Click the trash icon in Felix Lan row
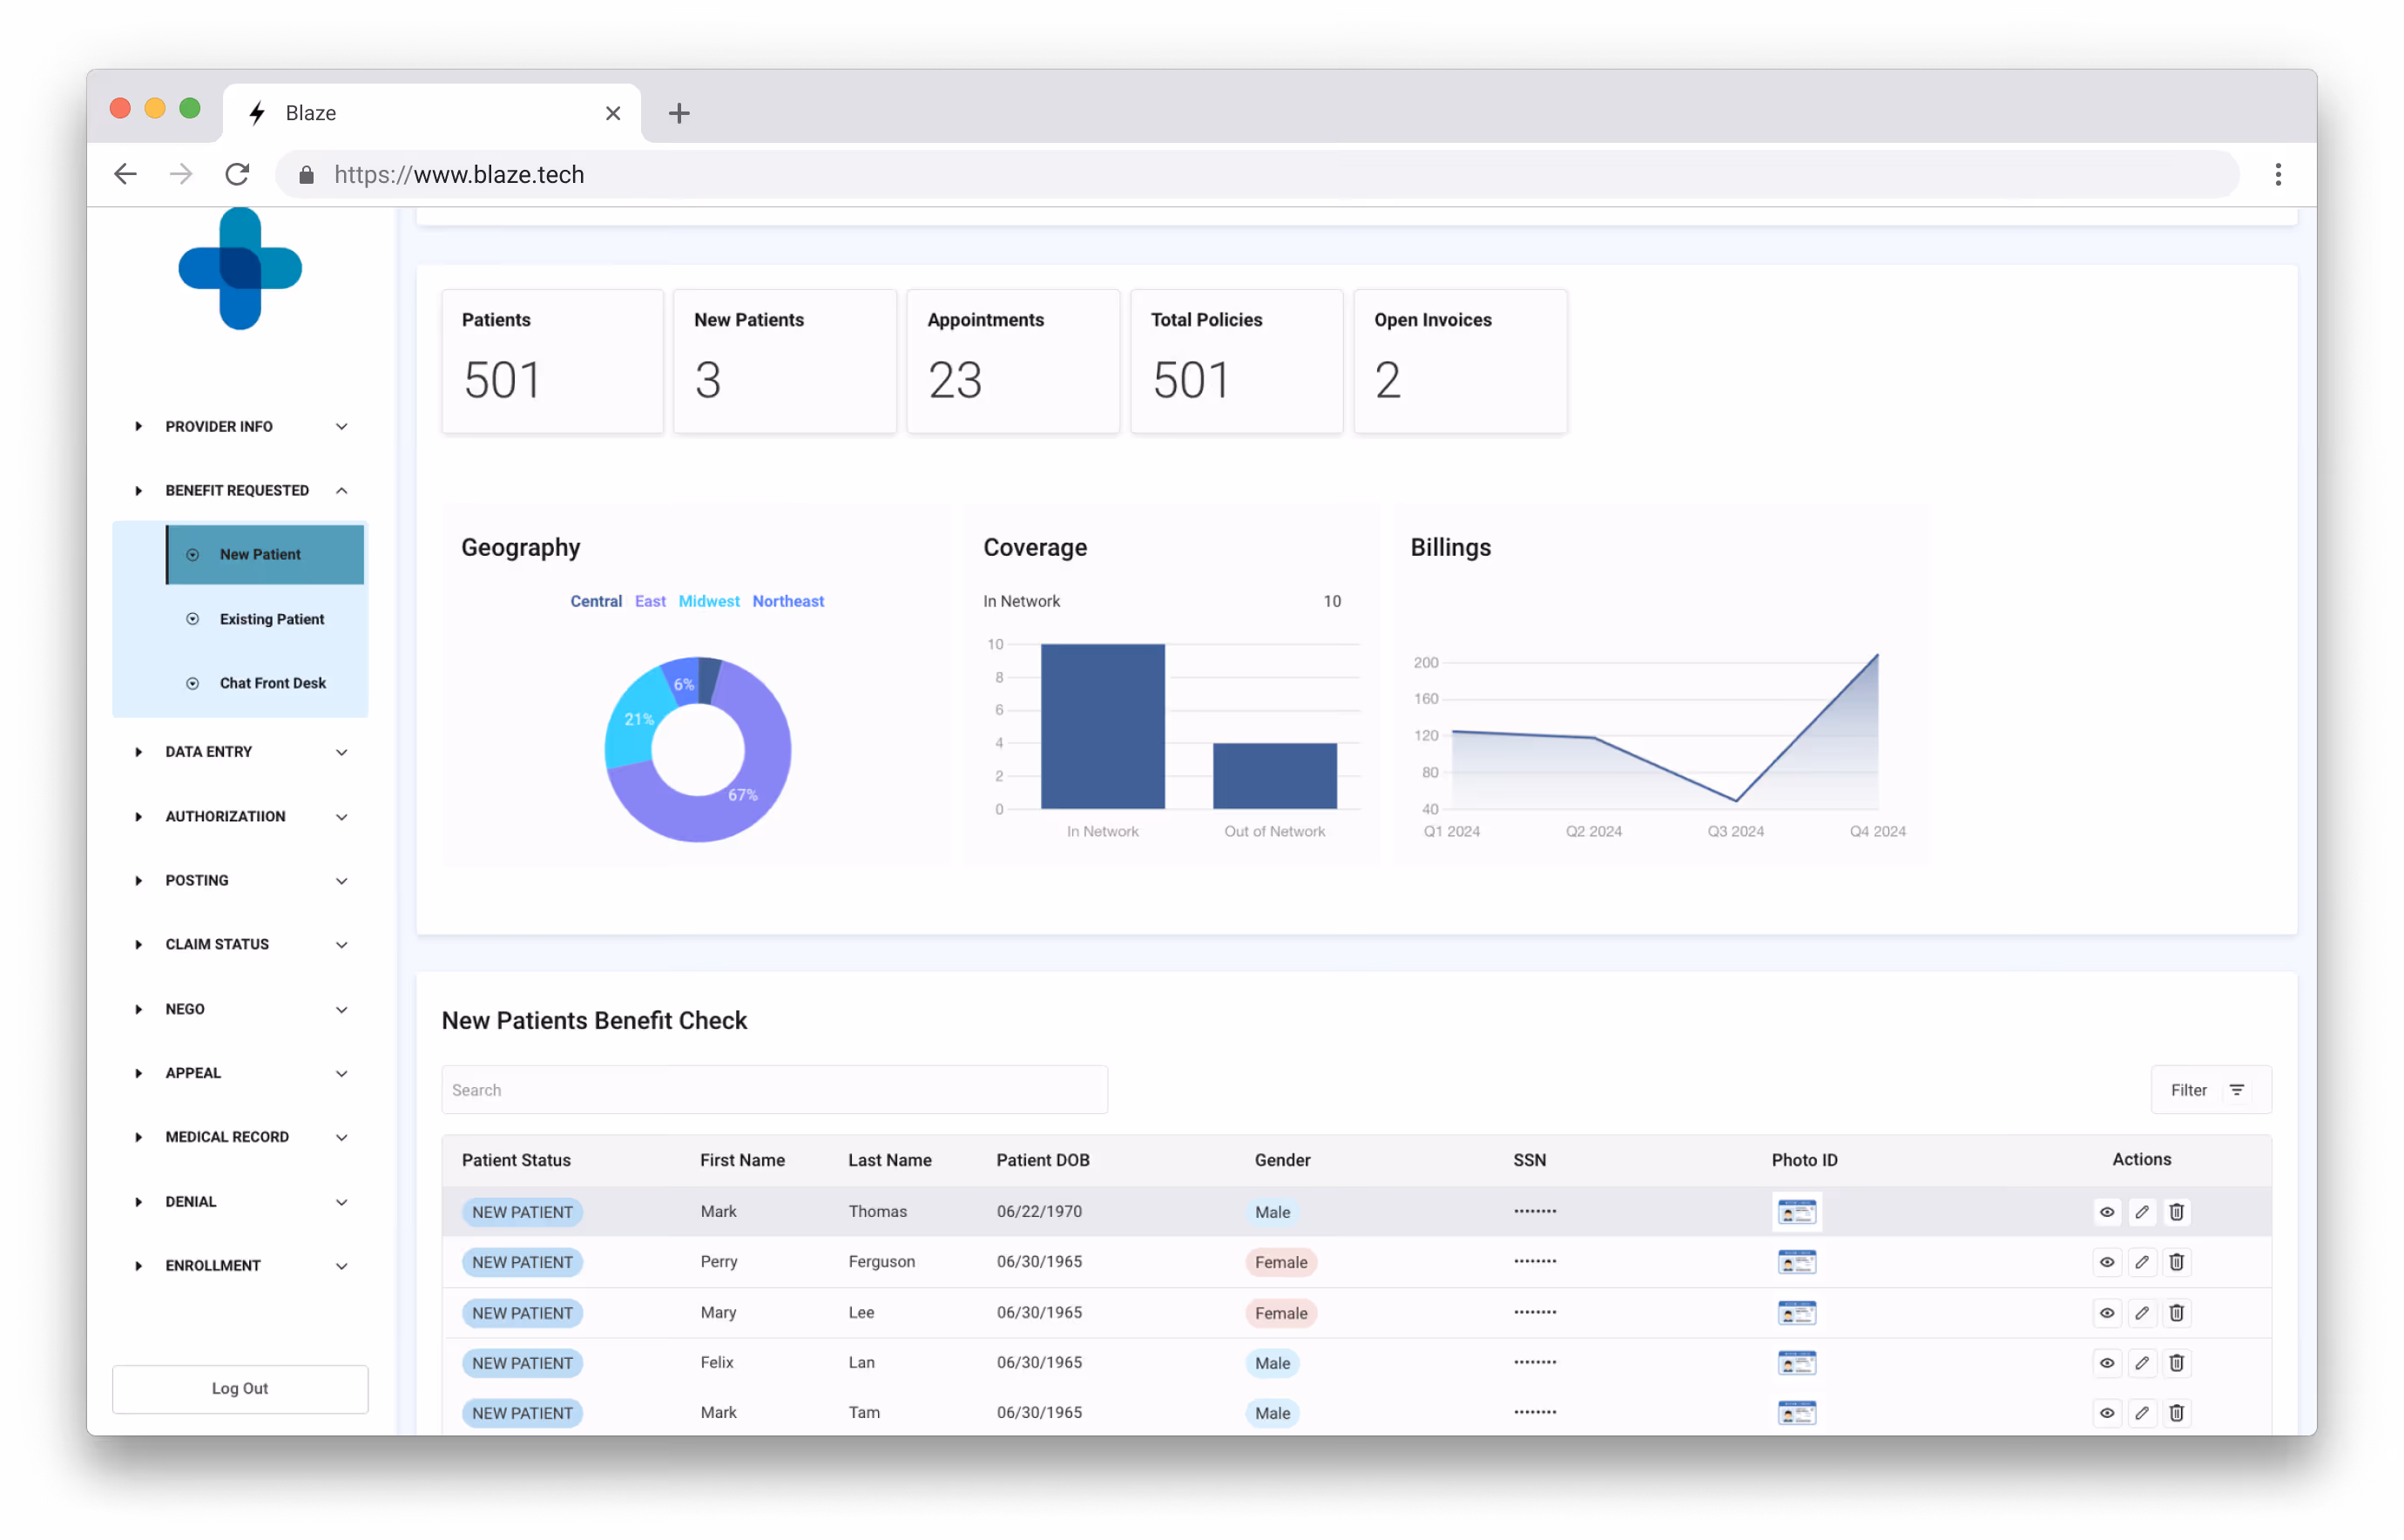2404x1540 pixels. [2176, 1363]
